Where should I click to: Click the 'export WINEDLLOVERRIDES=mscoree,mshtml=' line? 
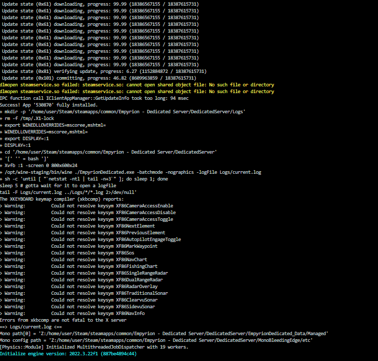click(x=53, y=125)
